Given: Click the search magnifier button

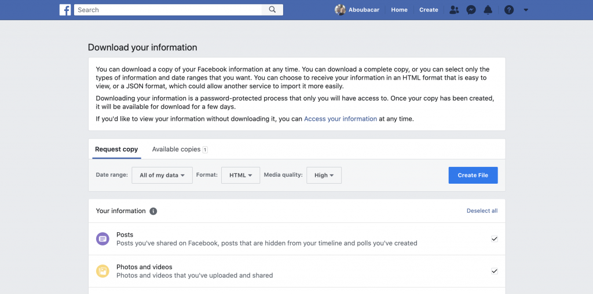Looking at the screenshot, I should pos(272,10).
